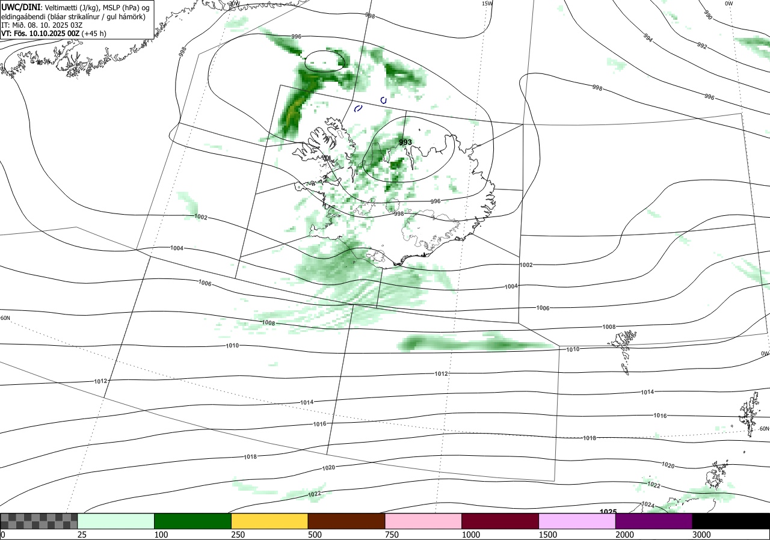Click text 'eldingaábendi (bláar strikalínur / gul hámörk)'

click(x=73, y=16)
